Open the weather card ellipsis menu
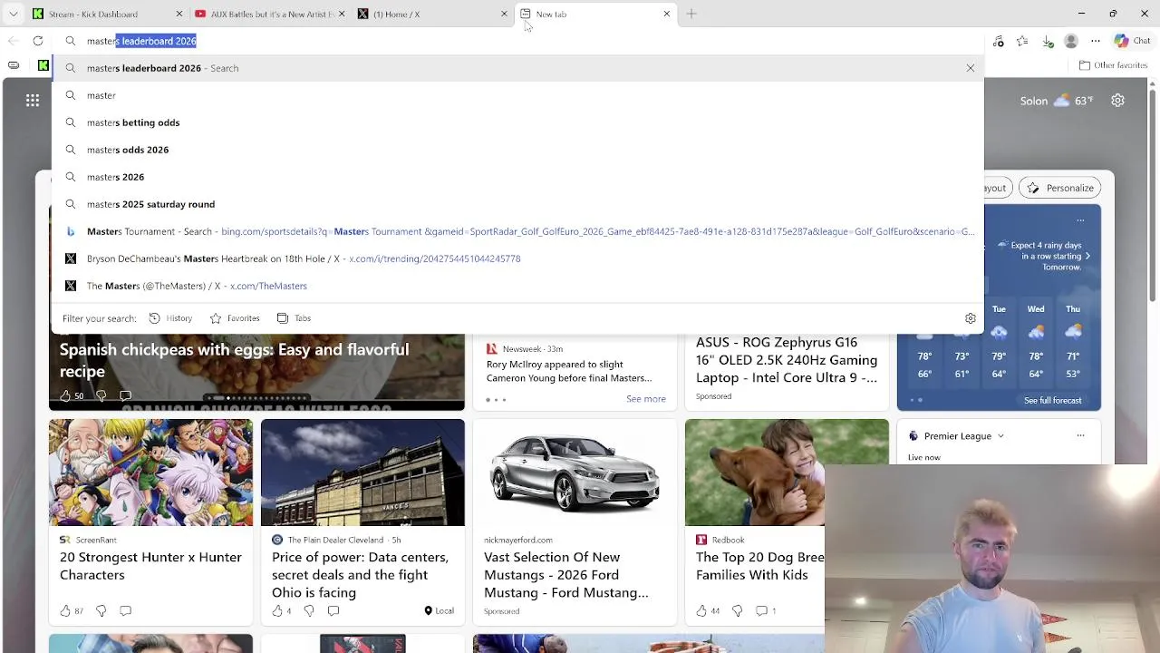Viewport: 1160px width, 653px height. point(1080,219)
